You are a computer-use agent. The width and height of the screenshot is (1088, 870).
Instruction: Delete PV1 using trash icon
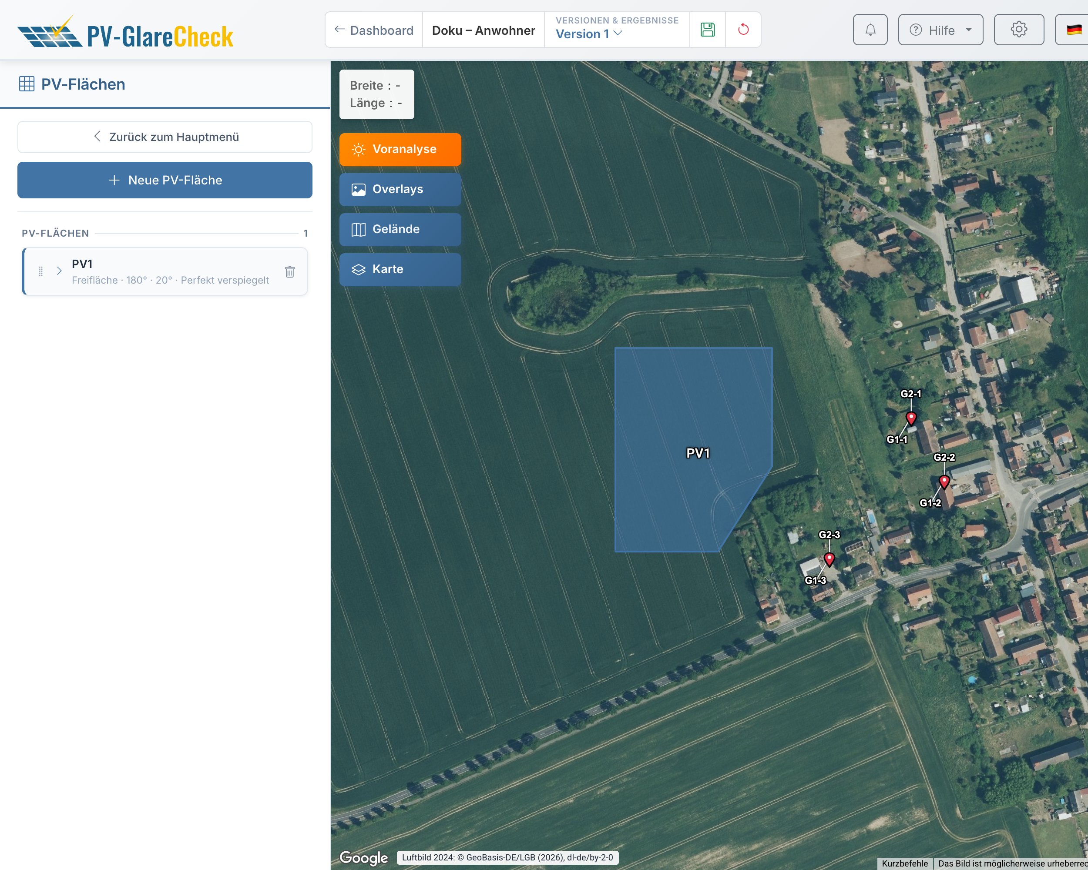coord(290,271)
